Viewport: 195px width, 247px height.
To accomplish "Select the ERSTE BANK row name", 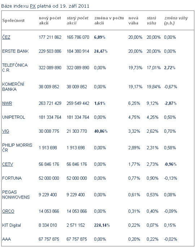I will (16, 51).
